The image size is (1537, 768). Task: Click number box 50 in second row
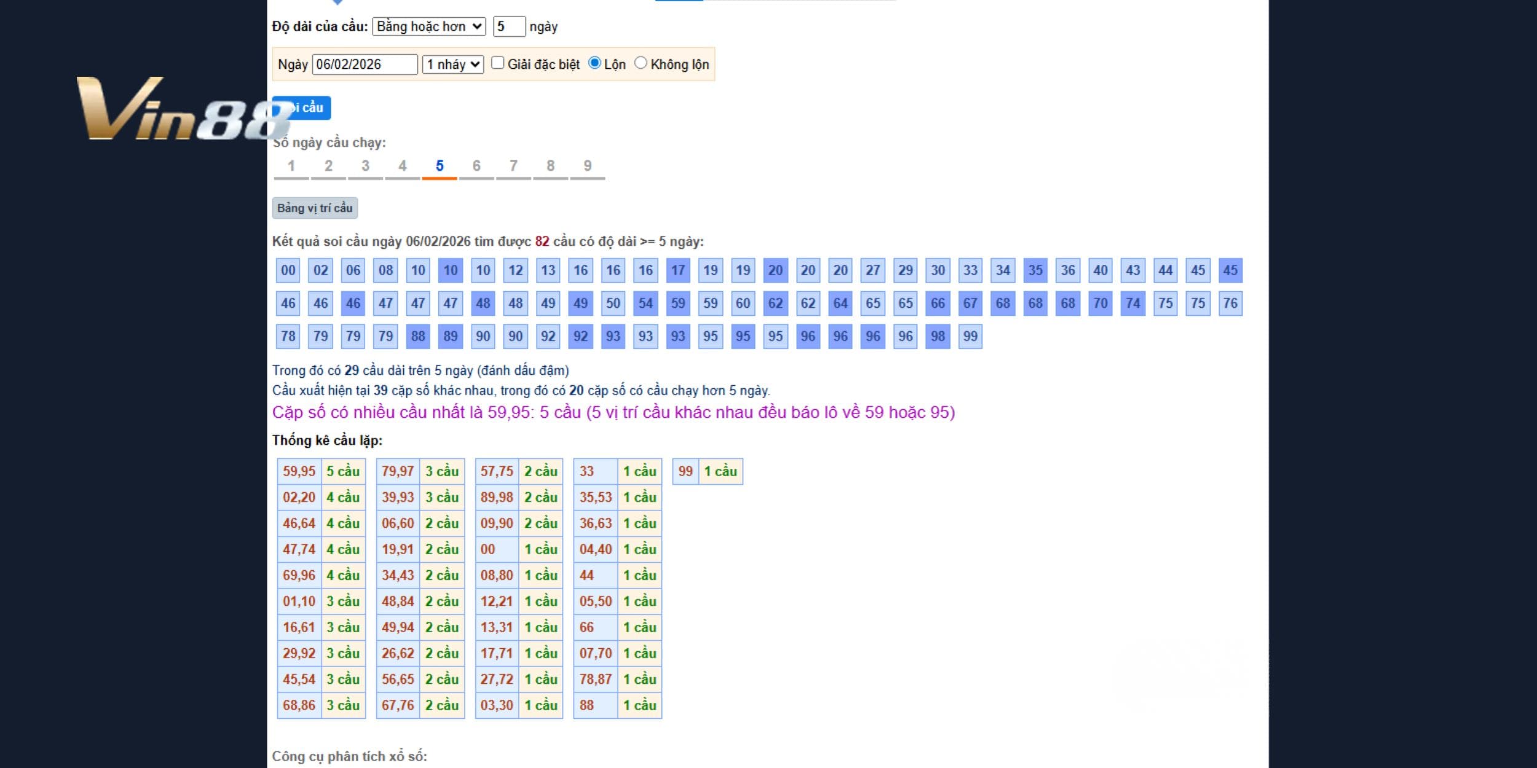[x=613, y=303]
